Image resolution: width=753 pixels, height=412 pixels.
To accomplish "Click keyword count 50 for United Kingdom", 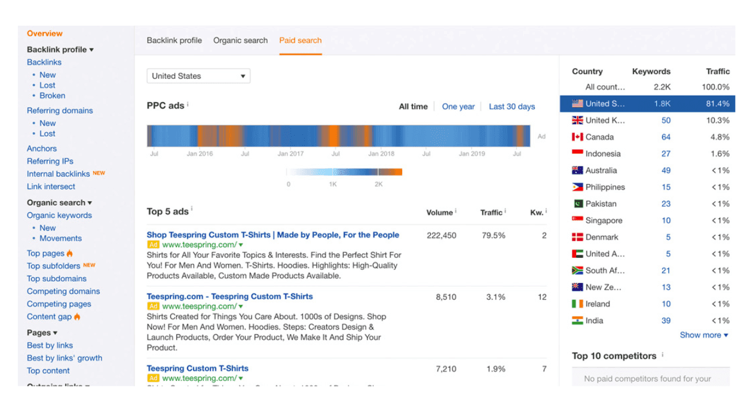I will pos(666,120).
